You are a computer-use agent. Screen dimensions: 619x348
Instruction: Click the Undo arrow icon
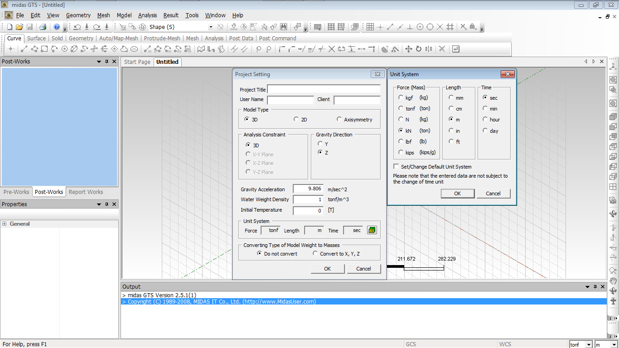77,27
